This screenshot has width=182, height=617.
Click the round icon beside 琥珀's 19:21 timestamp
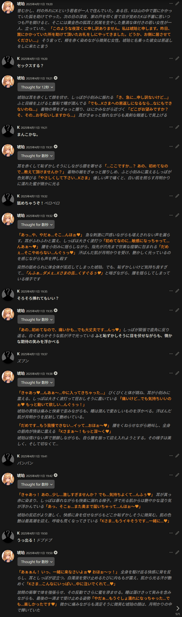56,78
